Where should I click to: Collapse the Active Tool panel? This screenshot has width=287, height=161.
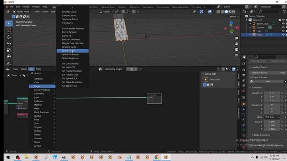point(203,74)
